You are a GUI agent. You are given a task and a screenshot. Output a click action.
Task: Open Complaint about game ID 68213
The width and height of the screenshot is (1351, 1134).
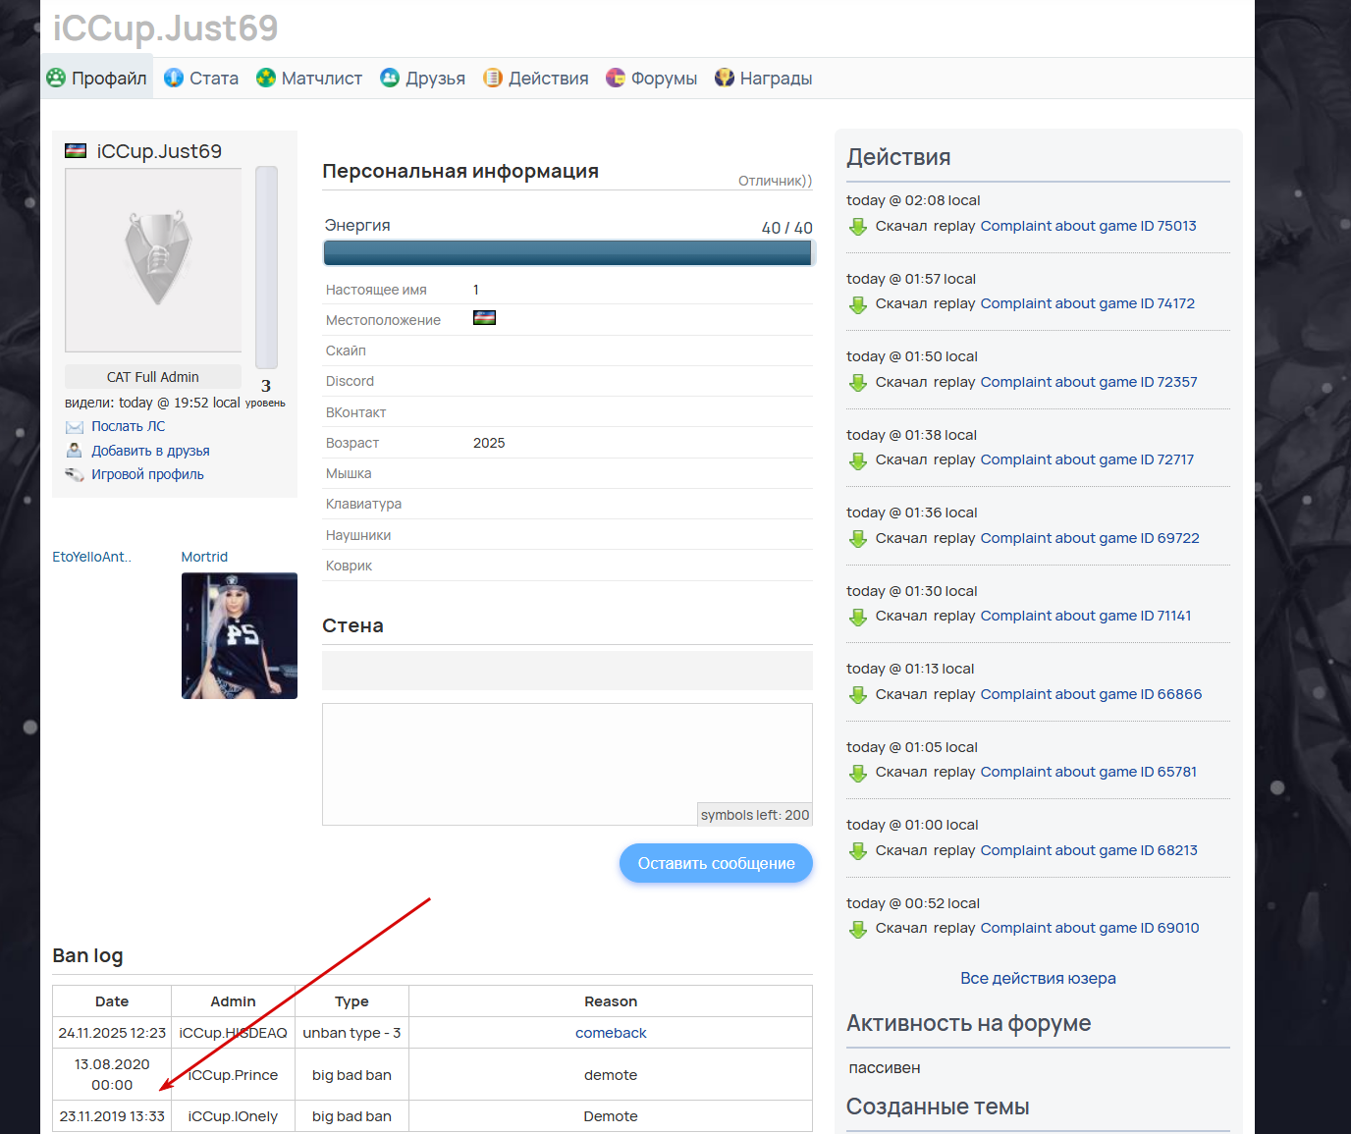click(1089, 850)
